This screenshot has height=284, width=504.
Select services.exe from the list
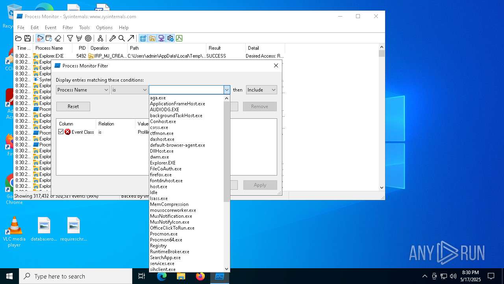click(x=186, y=263)
